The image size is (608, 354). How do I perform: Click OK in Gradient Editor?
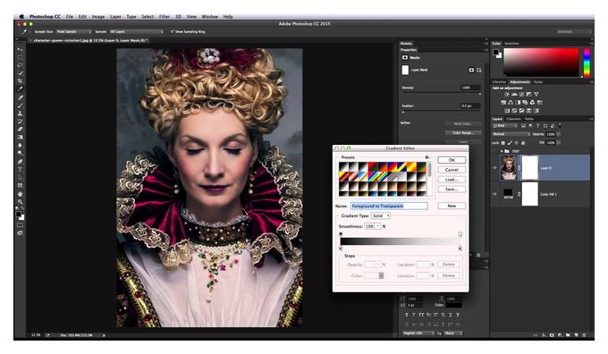coord(452,160)
